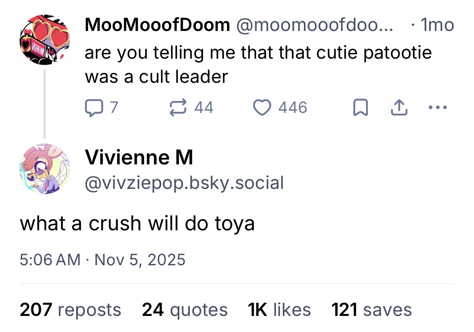This screenshot has height=332, width=474.
Task: Select the 'what a crush will do toya' text
Action: (137, 224)
